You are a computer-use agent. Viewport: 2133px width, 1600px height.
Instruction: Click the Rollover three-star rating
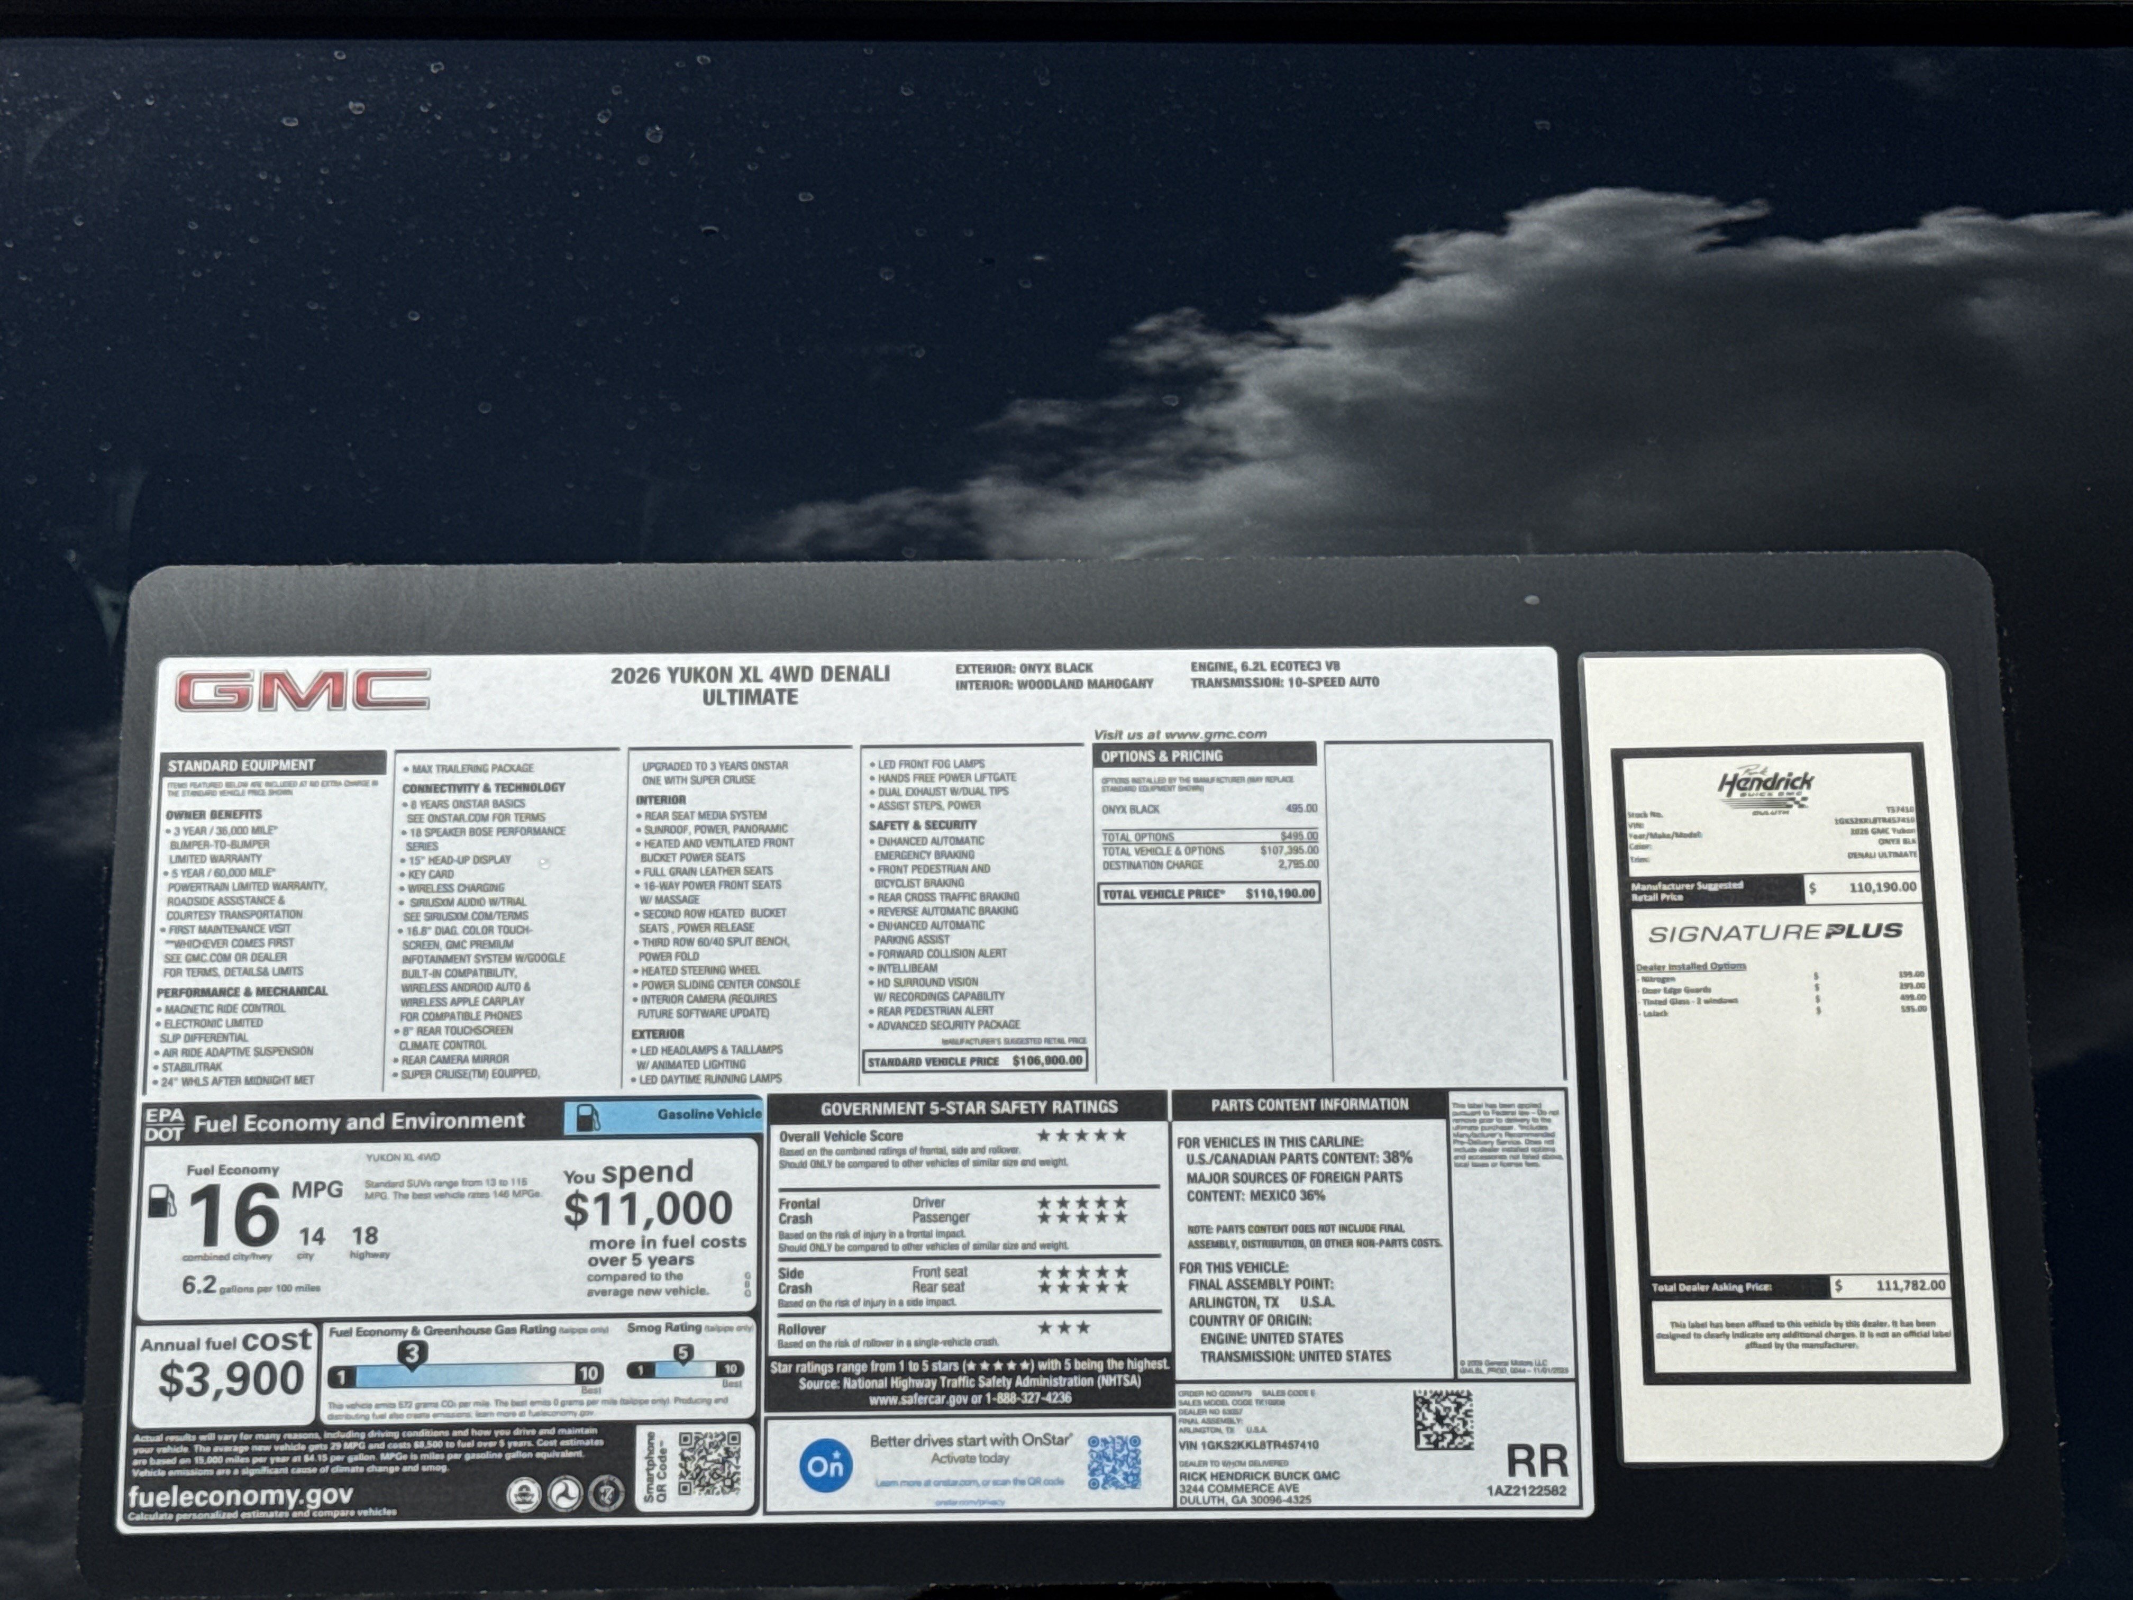click(1064, 1327)
